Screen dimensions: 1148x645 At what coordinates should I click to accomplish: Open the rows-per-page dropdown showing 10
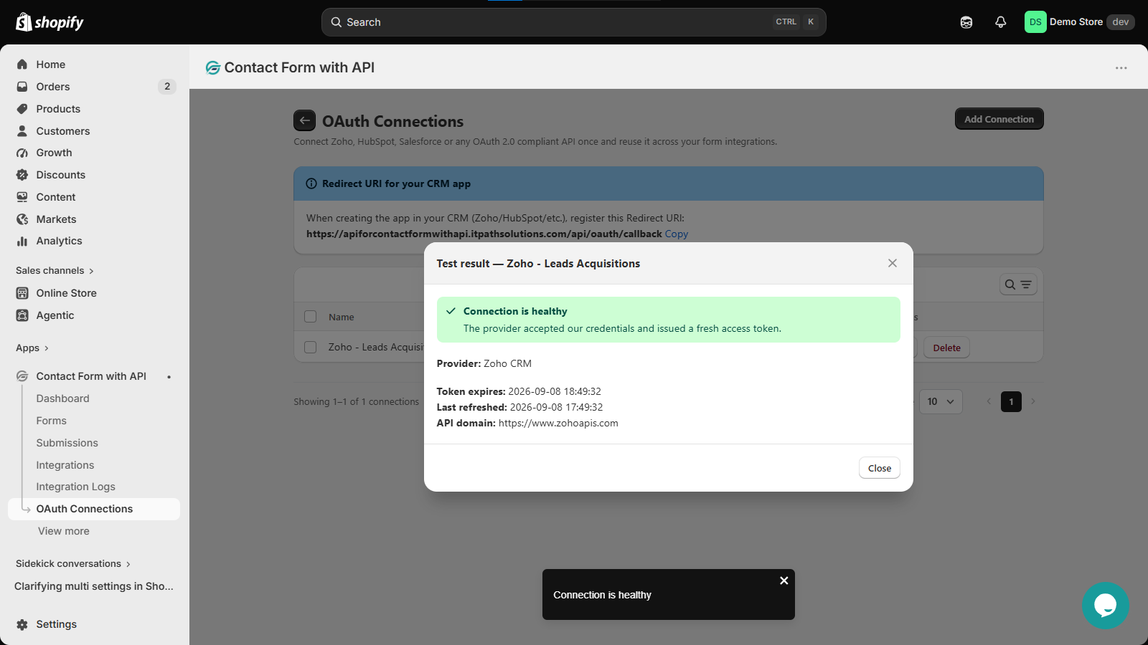(x=941, y=401)
